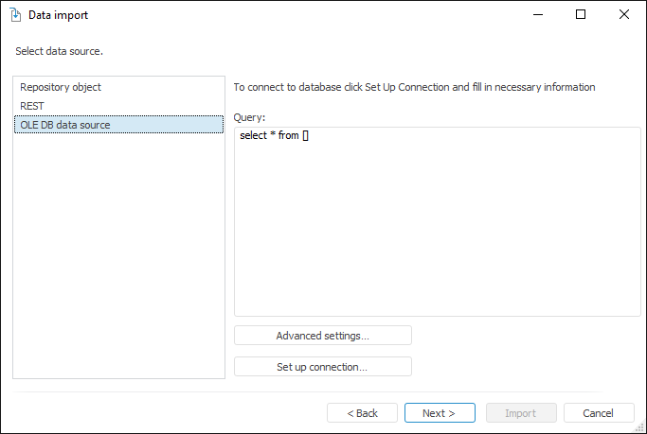Cancel the data import wizard
The width and height of the screenshot is (647, 434).
coord(599,413)
